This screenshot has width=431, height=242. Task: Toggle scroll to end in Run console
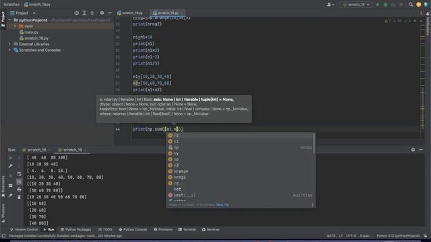click(x=19, y=182)
